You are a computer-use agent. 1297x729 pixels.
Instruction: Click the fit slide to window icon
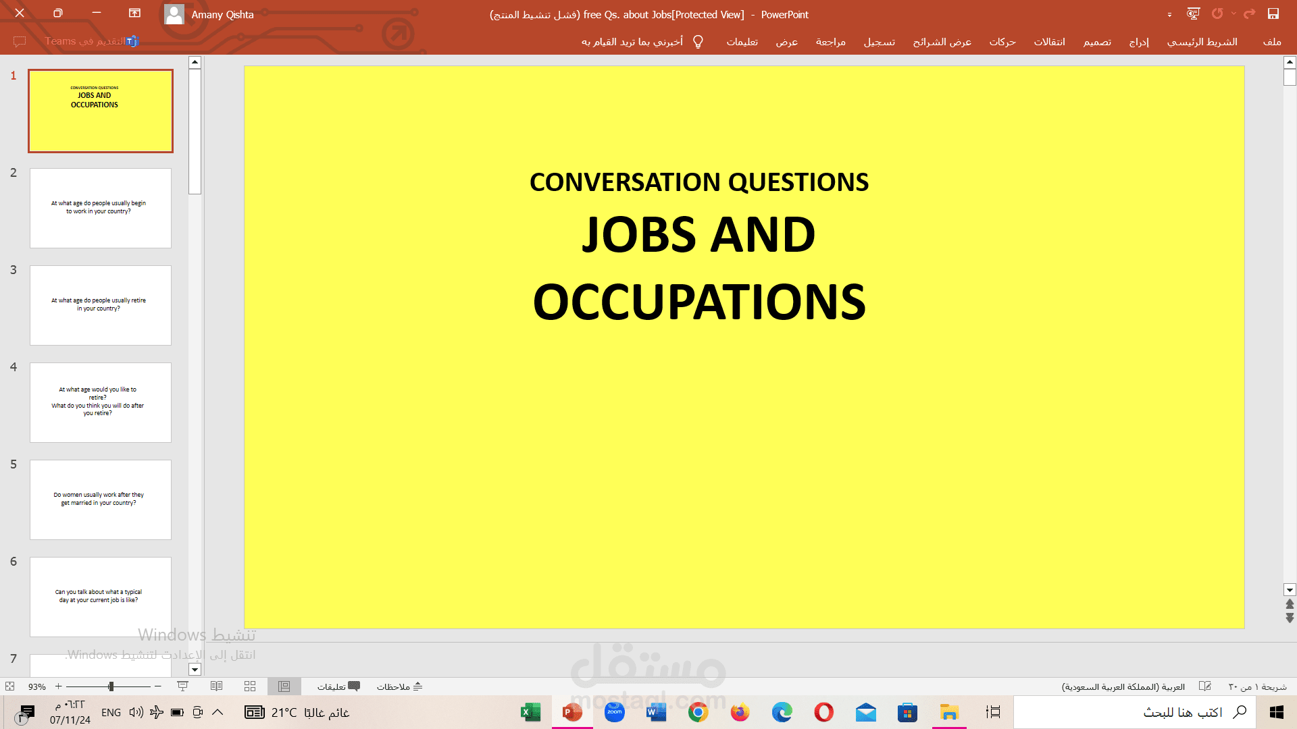tap(9, 686)
